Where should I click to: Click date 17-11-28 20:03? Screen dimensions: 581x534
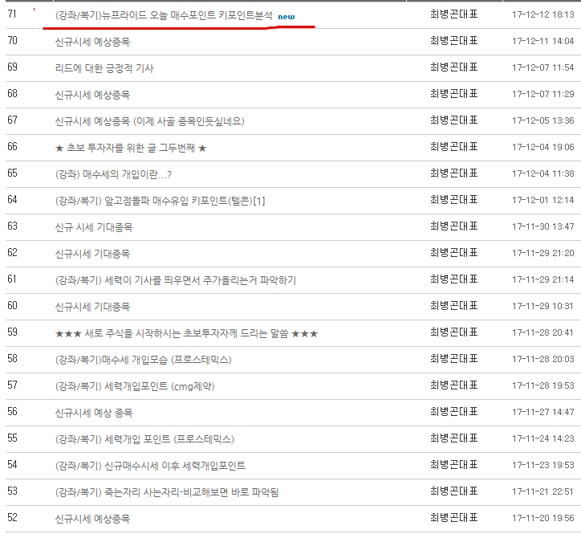click(x=543, y=359)
